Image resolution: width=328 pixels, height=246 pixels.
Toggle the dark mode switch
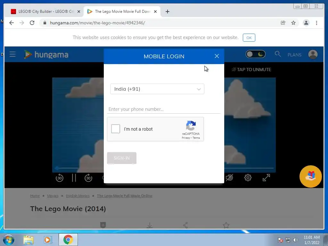255,54
